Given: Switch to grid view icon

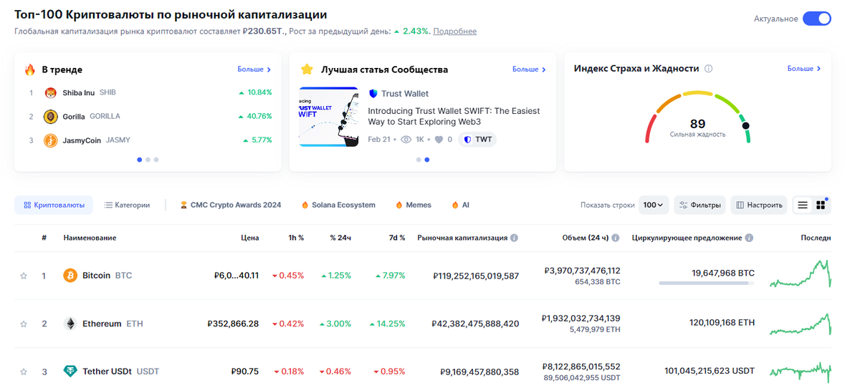Looking at the screenshot, I should tap(821, 205).
